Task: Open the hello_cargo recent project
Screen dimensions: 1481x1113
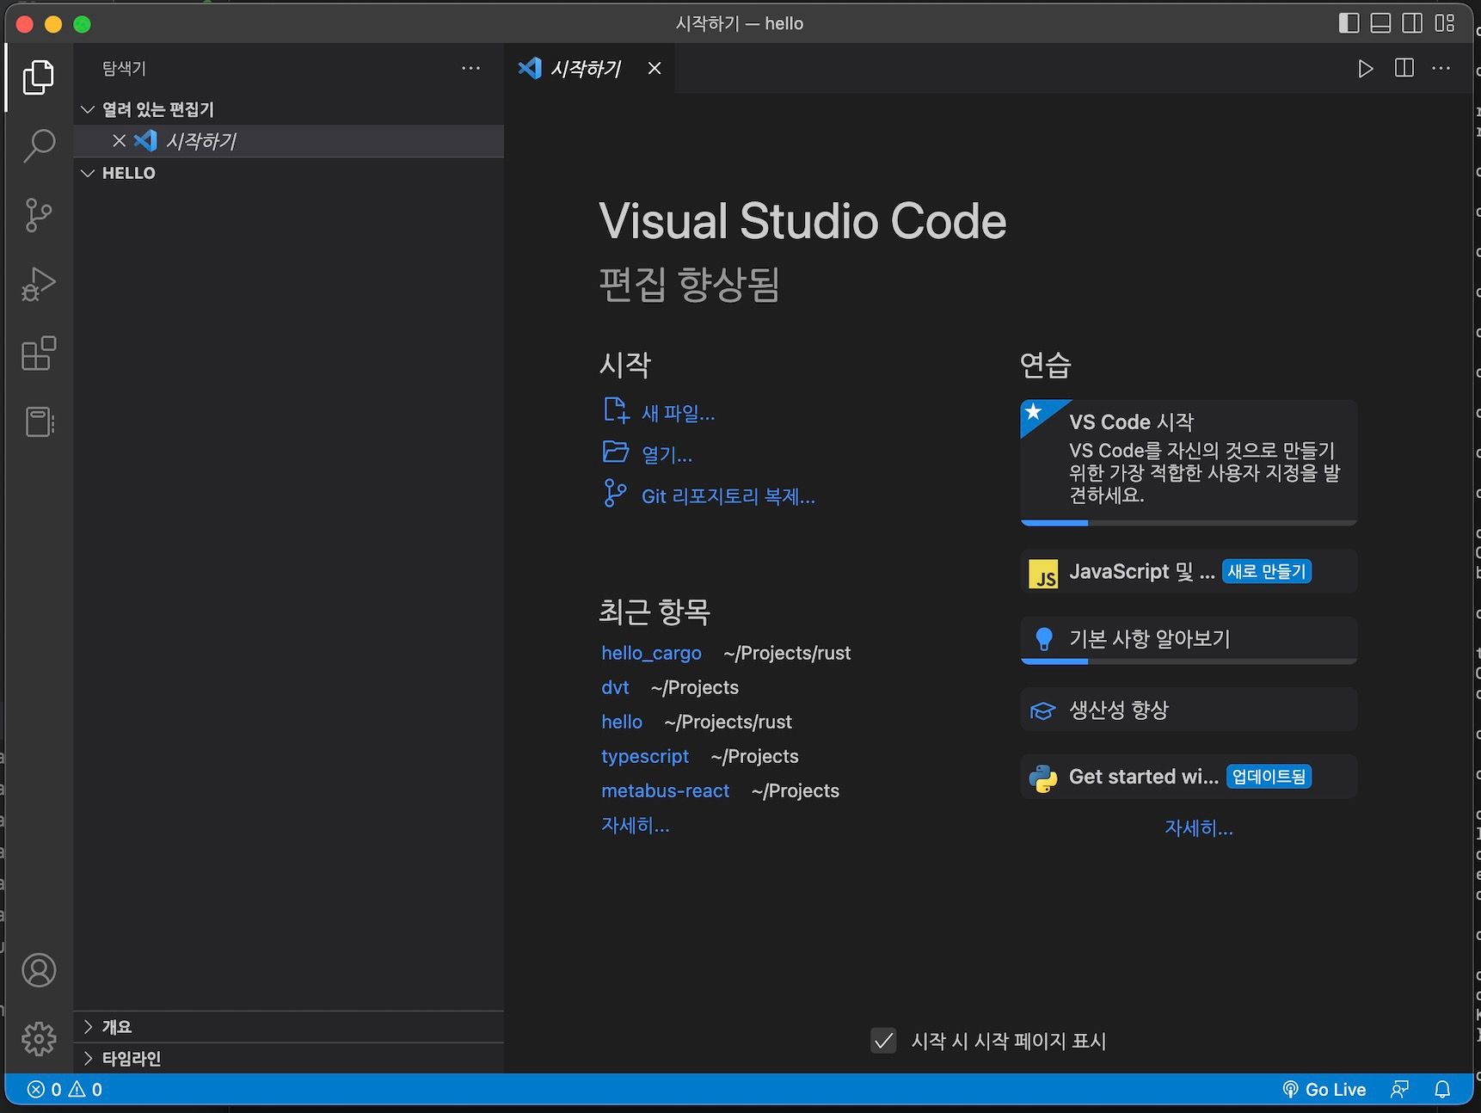Action: [651, 654]
